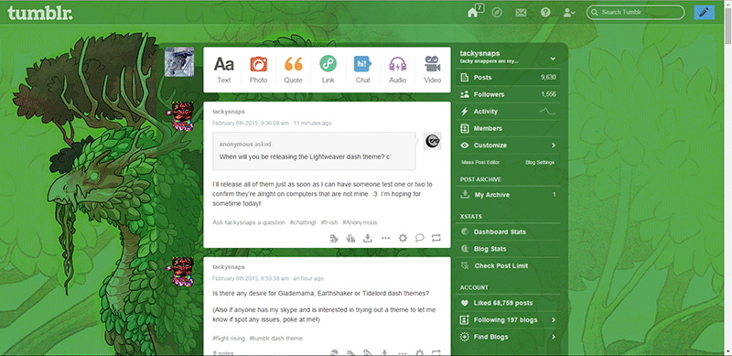Open Customize in the sidebar
Screen dimensions: 732x356
(508, 146)
